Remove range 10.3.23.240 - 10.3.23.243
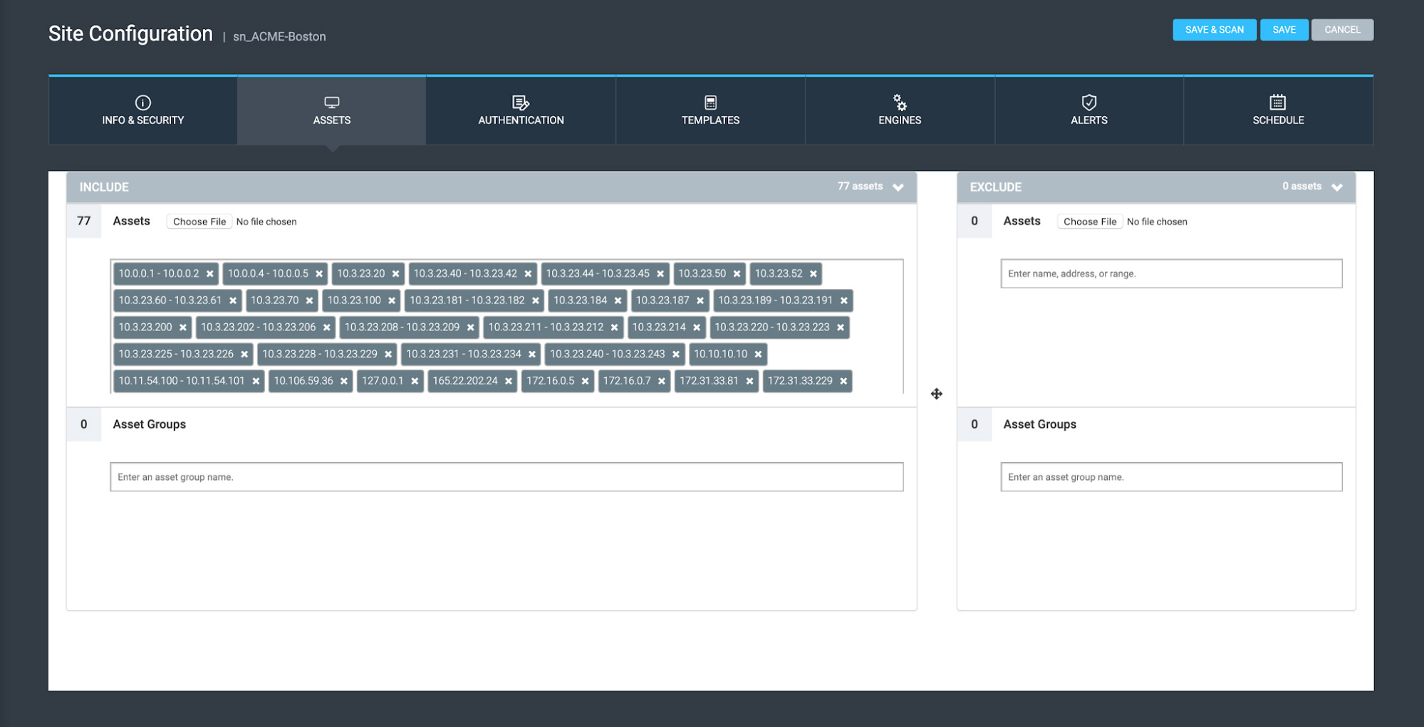 tap(676, 355)
